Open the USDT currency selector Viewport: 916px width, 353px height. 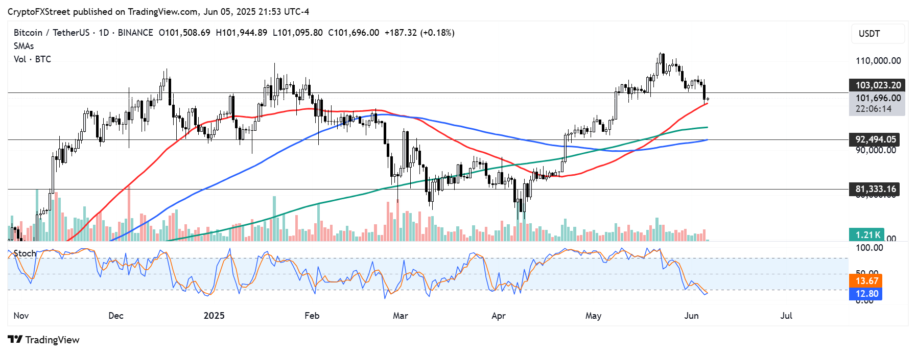877,34
